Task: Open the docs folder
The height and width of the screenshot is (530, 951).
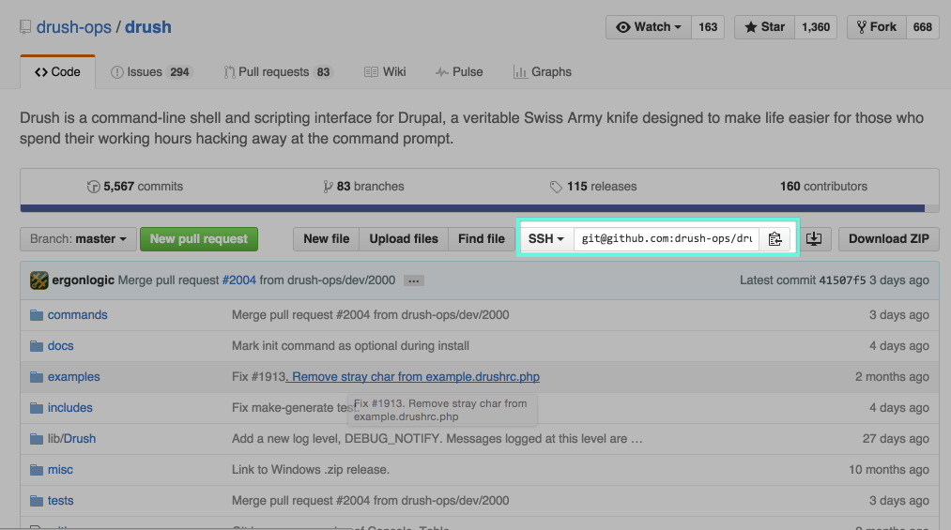Action: click(61, 346)
